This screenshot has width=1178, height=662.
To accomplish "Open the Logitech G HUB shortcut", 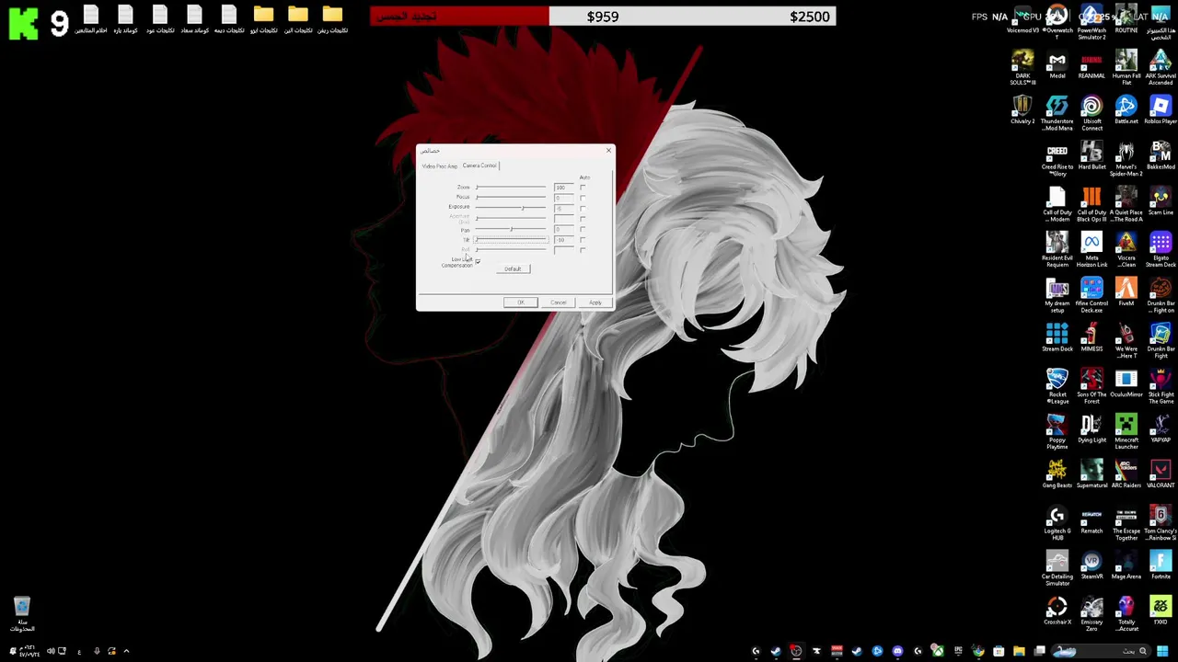I will pyautogui.click(x=1057, y=521).
